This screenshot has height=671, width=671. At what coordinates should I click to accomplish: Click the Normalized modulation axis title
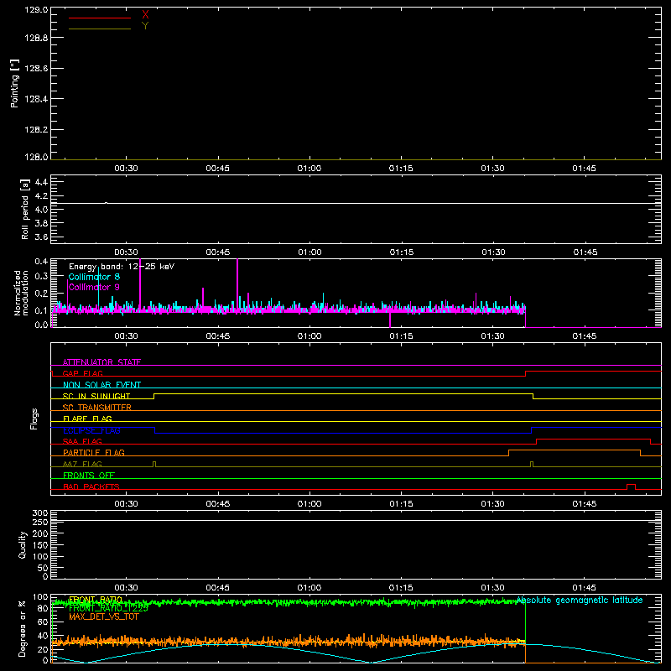click(x=22, y=293)
